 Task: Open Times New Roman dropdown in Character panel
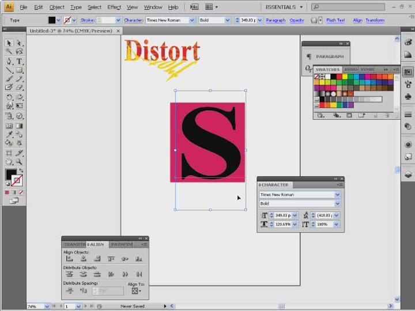point(337,195)
